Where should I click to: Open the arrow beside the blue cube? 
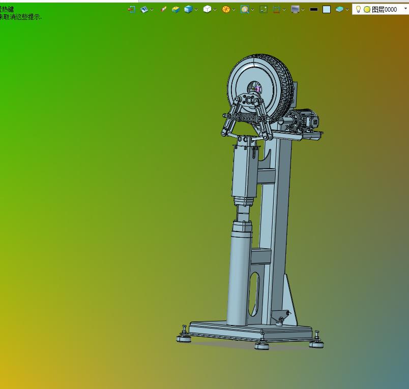[x=196, y=10]
